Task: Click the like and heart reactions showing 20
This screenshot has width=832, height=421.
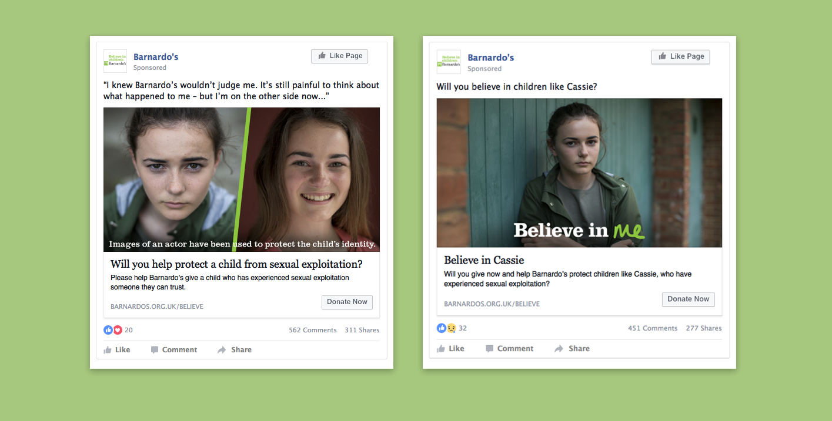Action: tap(118, 330)
